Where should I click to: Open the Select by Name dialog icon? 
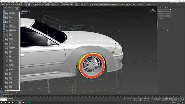[21, 5]
